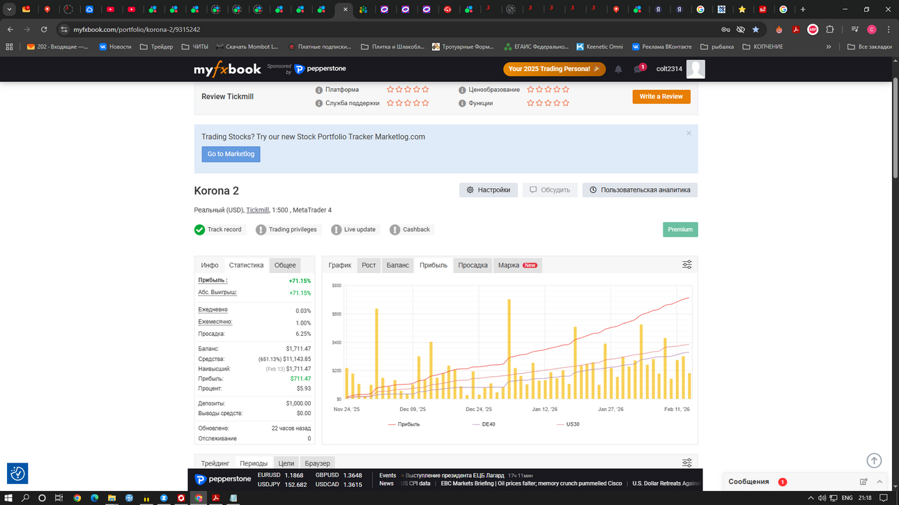
Task: Click info icon beside Ценообразование
Action: click(462, 90)
